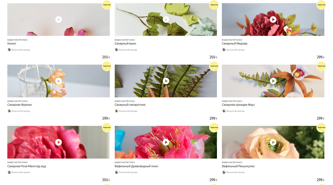Click the подписка badge on Кизил card

coord(107,5)
